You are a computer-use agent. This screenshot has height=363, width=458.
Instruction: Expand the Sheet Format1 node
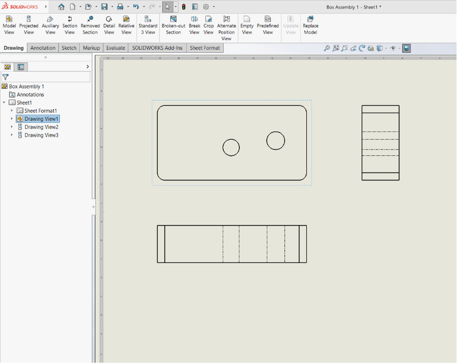click(x=12, y=111)
